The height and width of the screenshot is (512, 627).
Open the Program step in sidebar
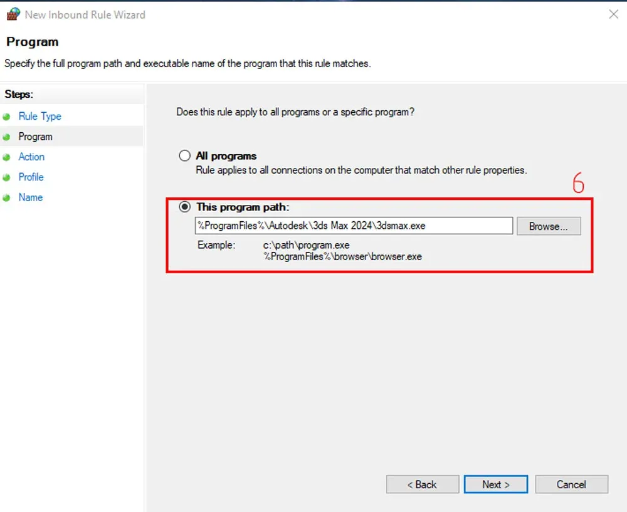[35, 137]
